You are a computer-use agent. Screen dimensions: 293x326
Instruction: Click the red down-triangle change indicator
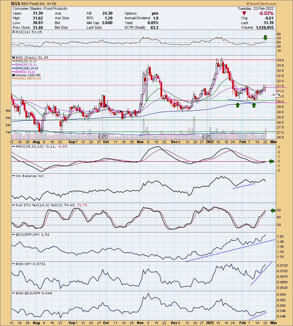point(244,13)
